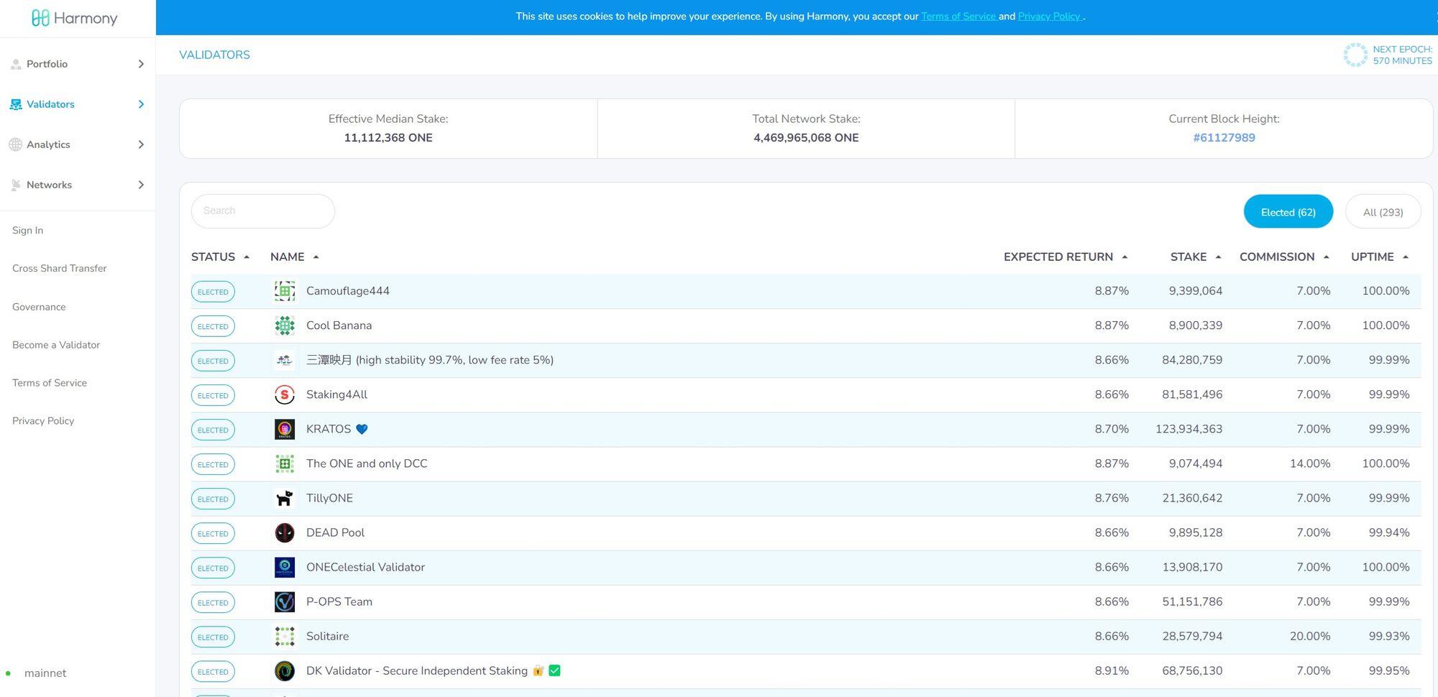Sort the table by Name
The width and height of the screenshot is (1438, 697).
(x=295, y=257)
